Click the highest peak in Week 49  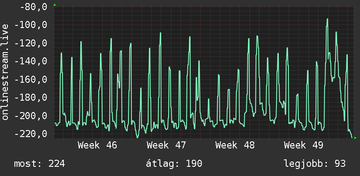[x=327, y=19]
